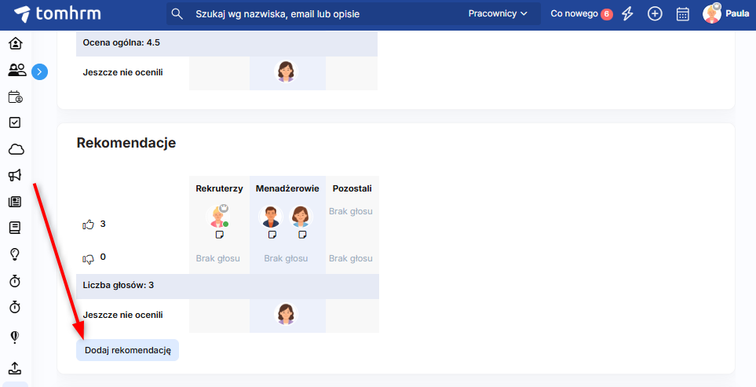Open the calendar icon in the top bar
This screenshot has height=387, width=756.
[682, 14]
